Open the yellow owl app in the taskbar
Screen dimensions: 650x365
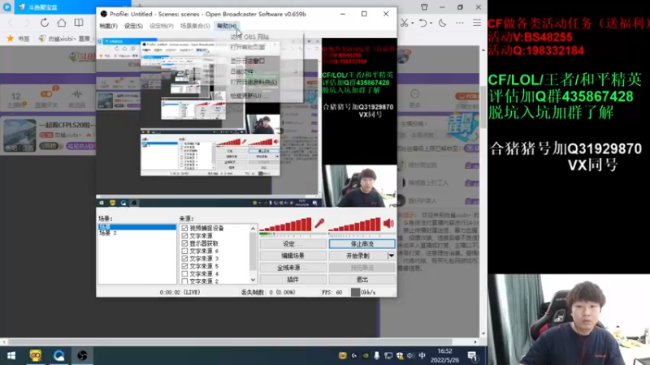[36, 355]
